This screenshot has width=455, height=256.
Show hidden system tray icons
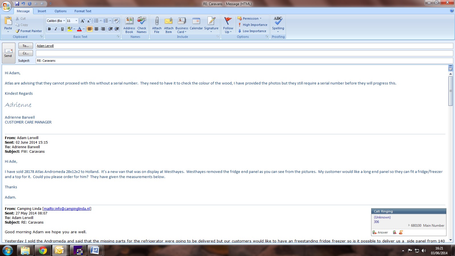[403, 251]
